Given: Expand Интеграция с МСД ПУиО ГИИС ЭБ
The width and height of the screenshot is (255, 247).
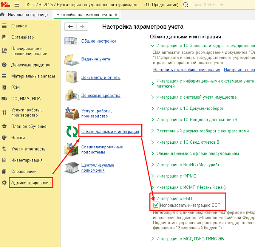Looking at the screenshot, I should [x=153, y=239].
